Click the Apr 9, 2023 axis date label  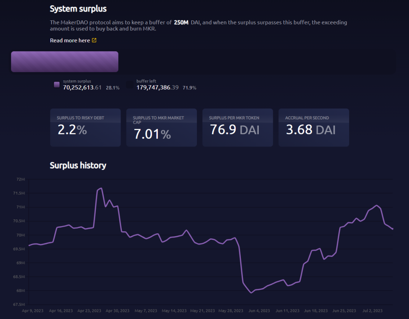33,311
